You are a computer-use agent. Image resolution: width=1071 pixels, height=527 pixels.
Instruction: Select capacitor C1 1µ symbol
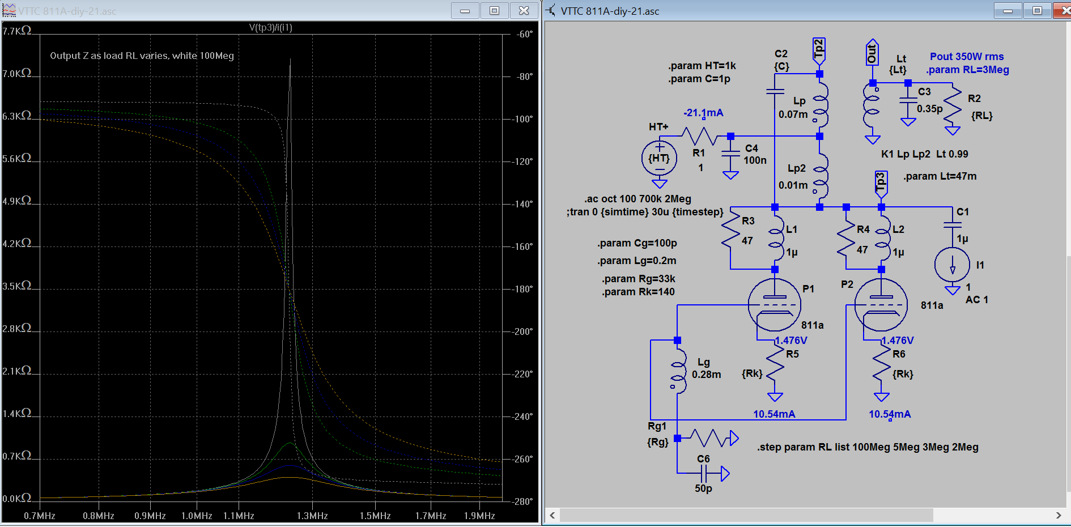coord(953,225)
